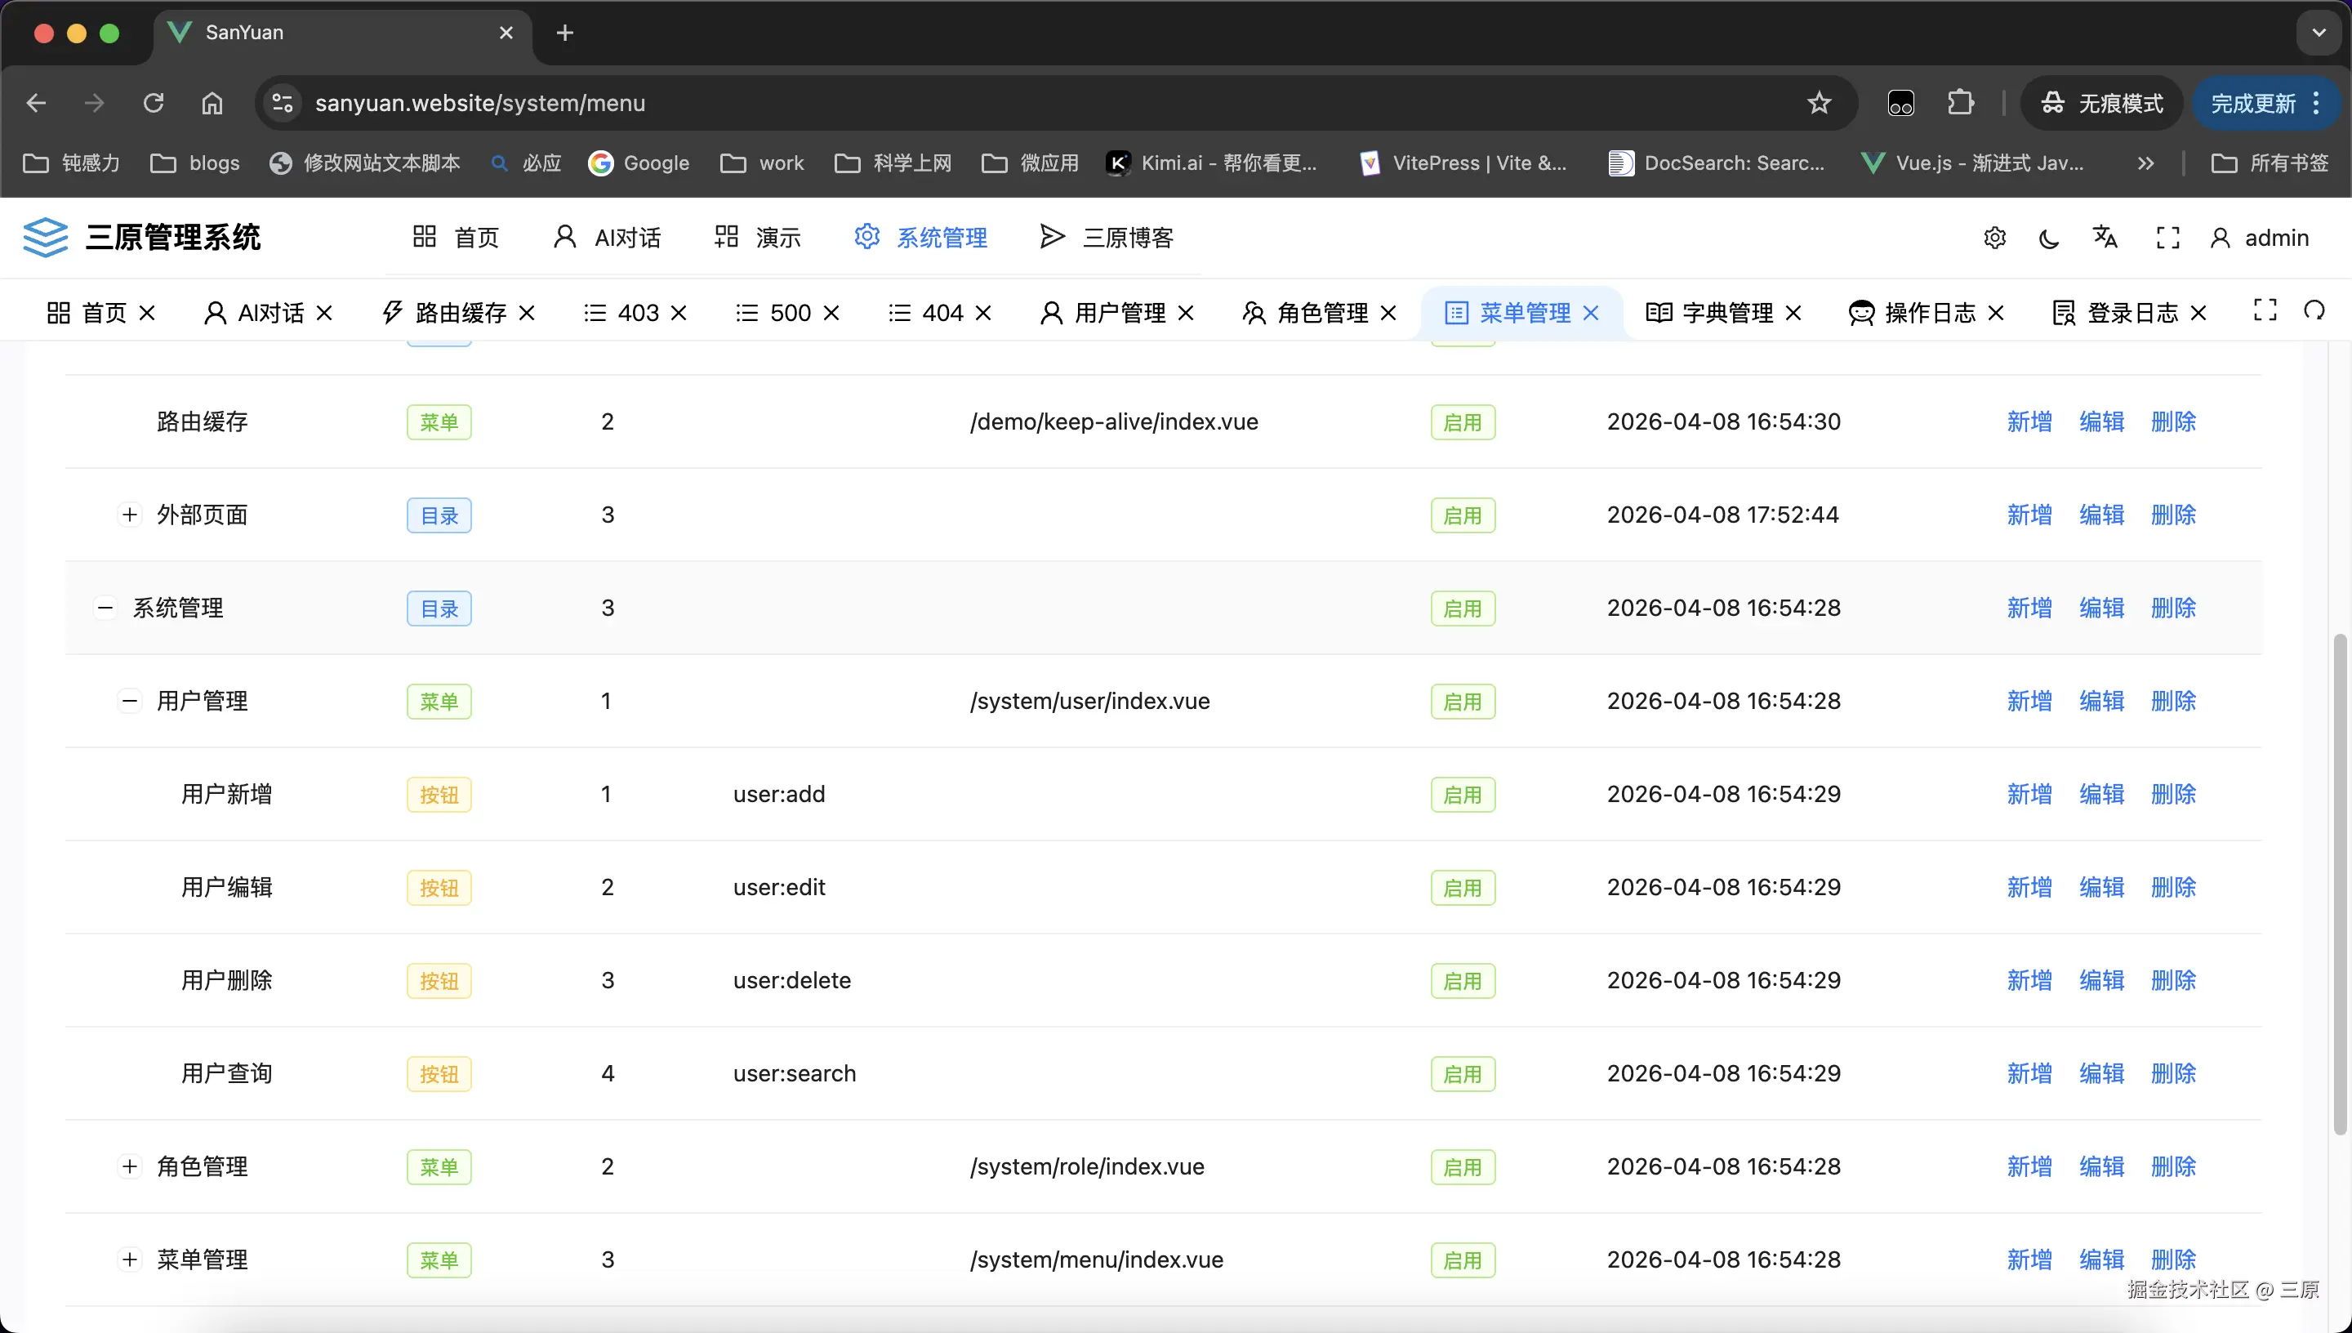Maximize content with the tab bar expand icon
Screen dimensions: 2352x1333
(2264, 311)
